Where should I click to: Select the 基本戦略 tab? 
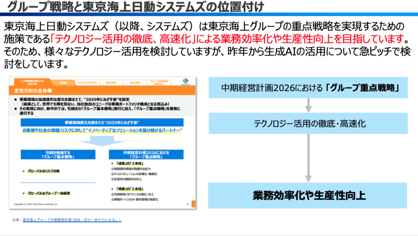(111, 82)
